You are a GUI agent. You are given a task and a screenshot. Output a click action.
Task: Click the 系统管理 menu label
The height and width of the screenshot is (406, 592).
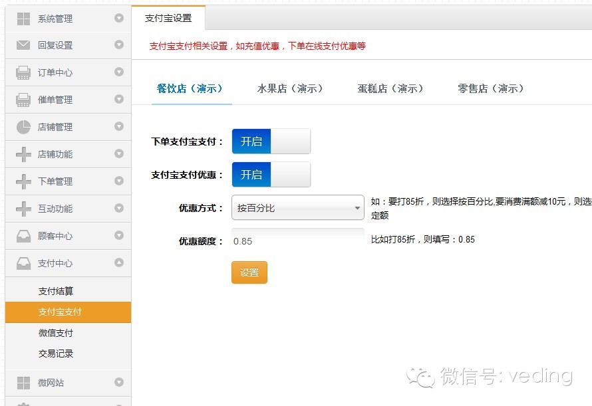point(55,19)
